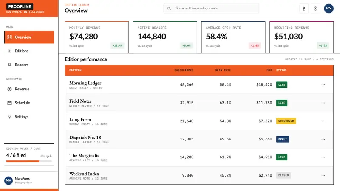Open the Revenue workspace page
This screenshot has height=191, width=340.
click(x=29, y=89)
